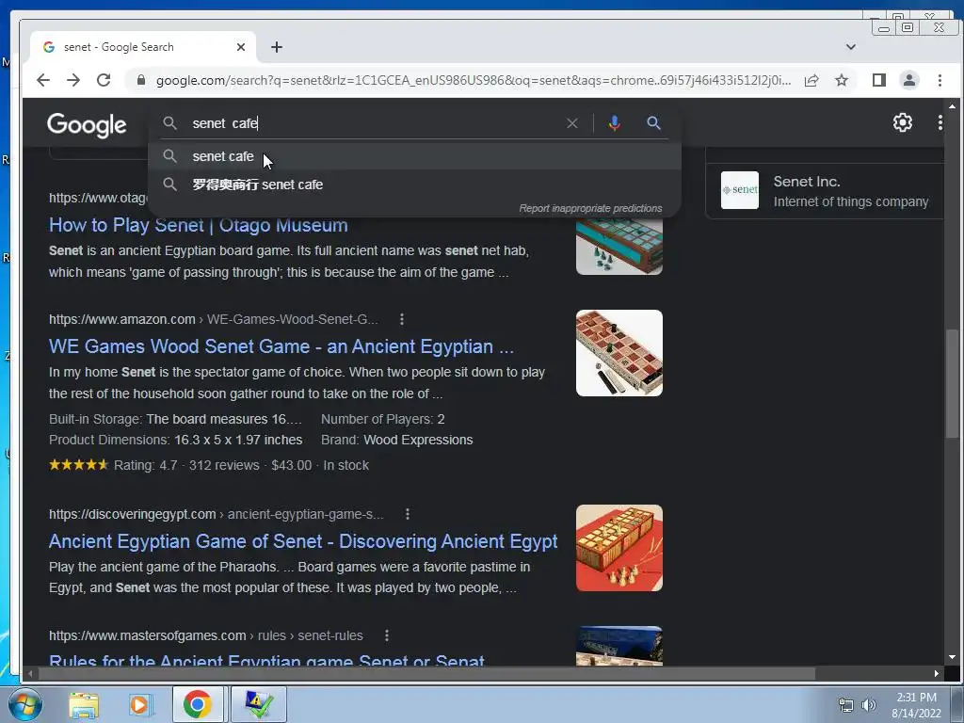Open a new tab with plus button
The width and height of the screenshot is (964, 723).
(x=277, y=47)
